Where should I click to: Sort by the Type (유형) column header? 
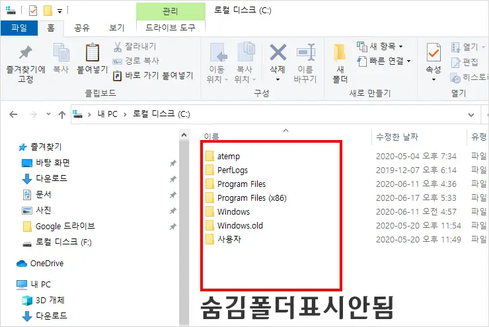(478, 137)
